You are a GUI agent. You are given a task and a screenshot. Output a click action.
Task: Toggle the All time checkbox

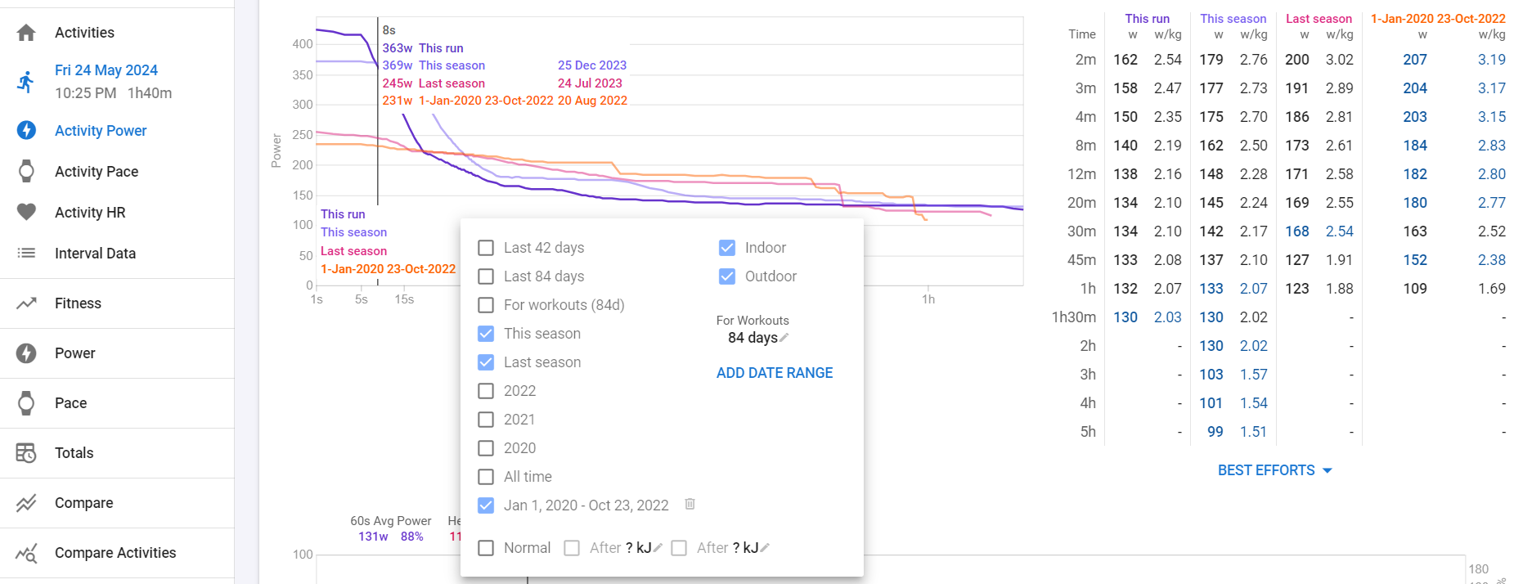tap(486, 477)
